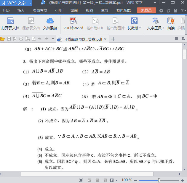The width and height of the screenshot is (187, 183).
Task: Open the 开始 ribbon tab
Action: tap(6, 11)
